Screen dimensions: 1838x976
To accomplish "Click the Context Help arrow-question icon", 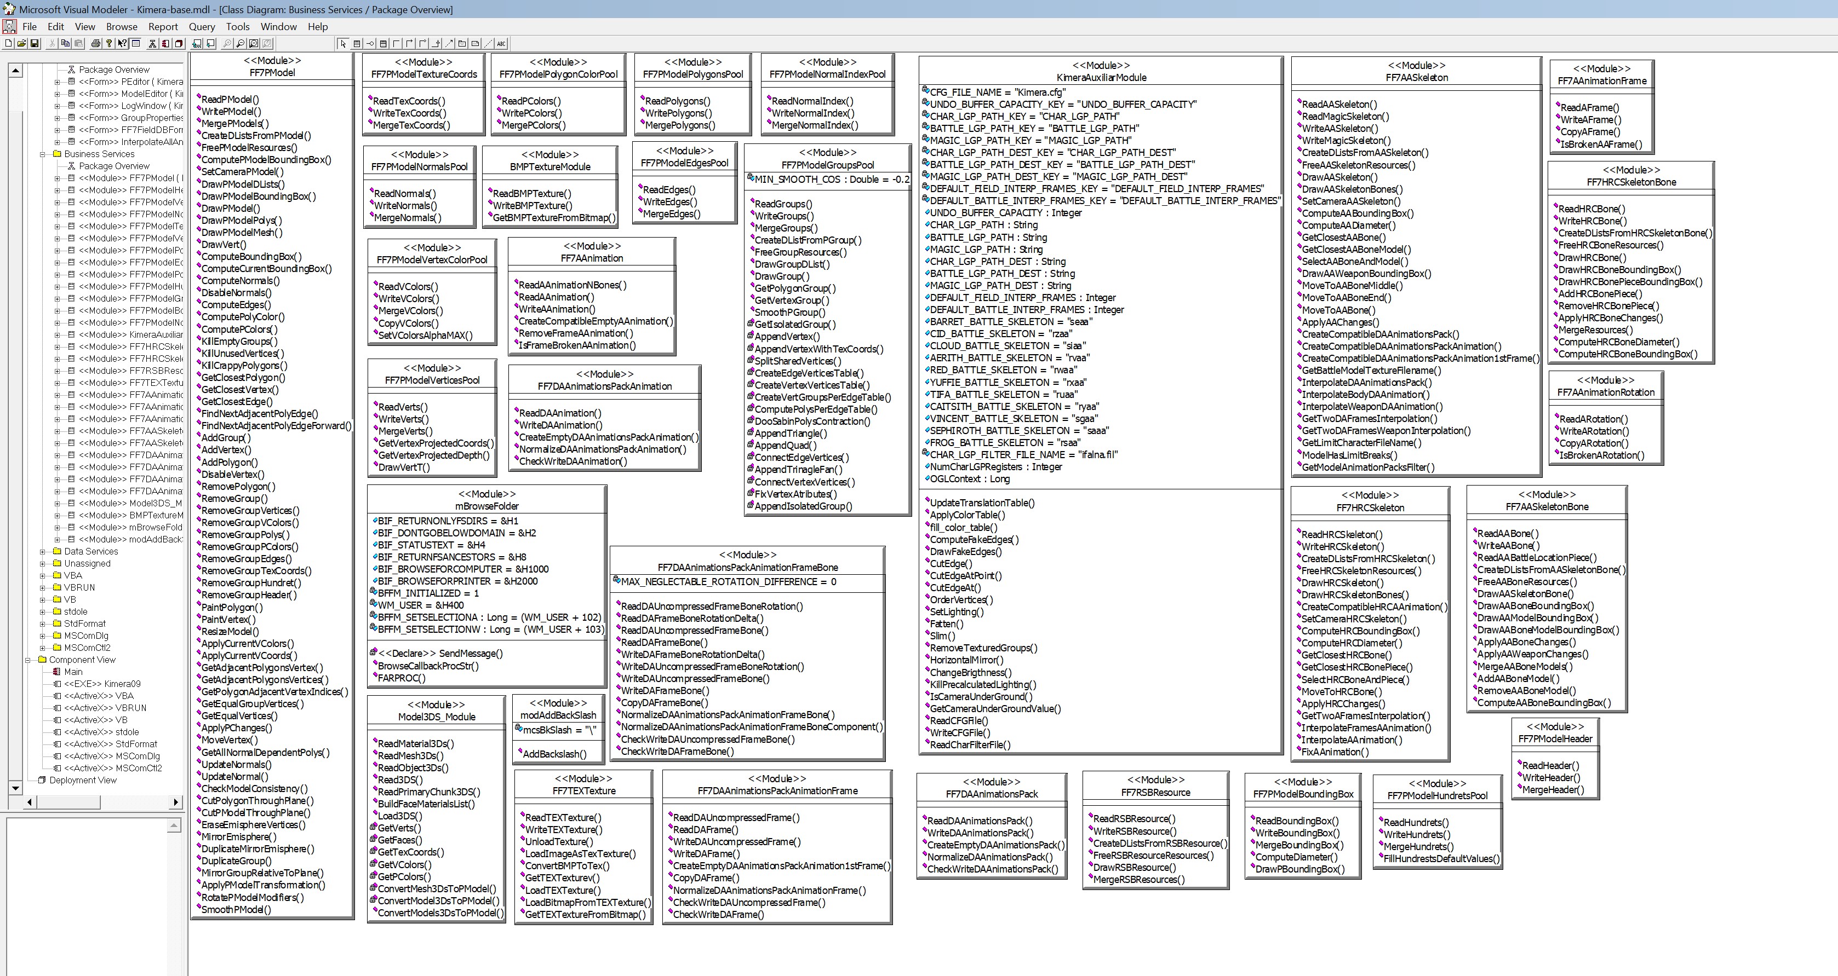I will coord(122,43).
